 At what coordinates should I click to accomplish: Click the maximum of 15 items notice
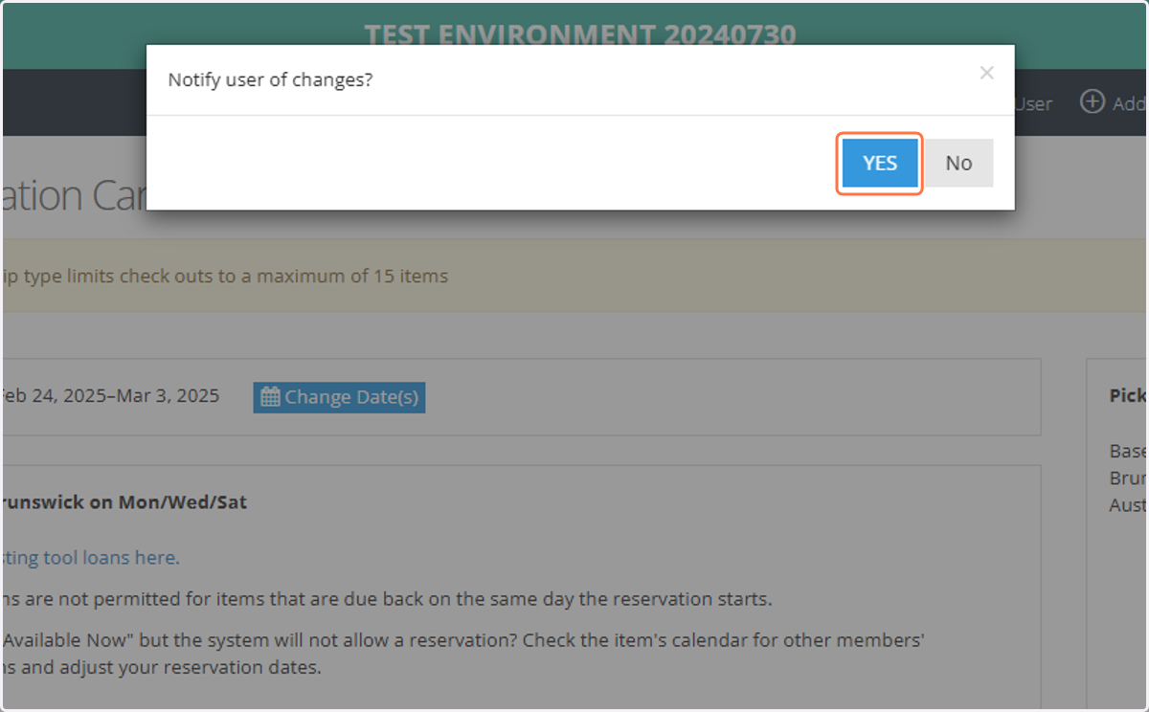[x=224, y=277]
